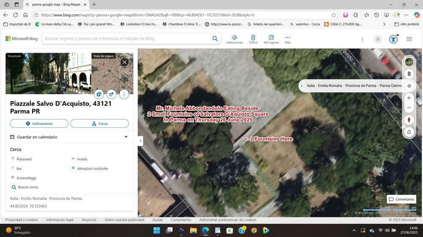Image resolution: width=423 pixels, height=237 pixels.
Task: Open Importati da IE bookmarks folder
Action: pos(17,24)
